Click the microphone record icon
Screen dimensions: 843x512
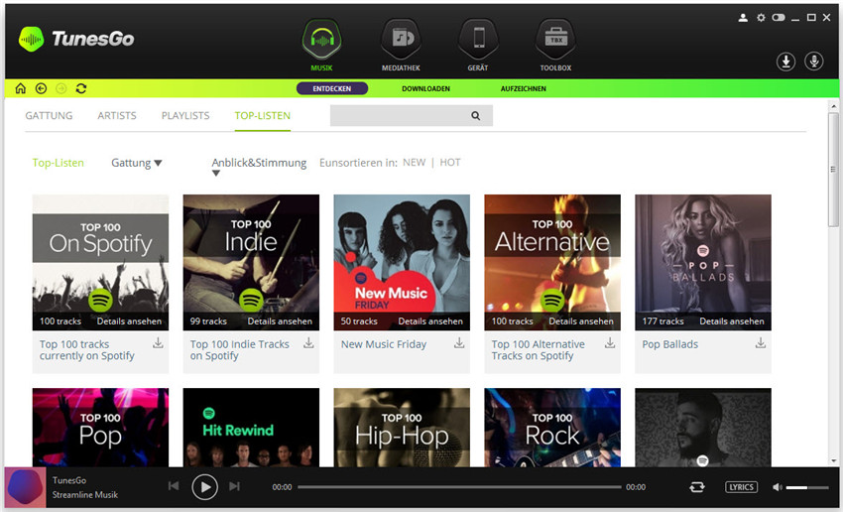point(814,62)
